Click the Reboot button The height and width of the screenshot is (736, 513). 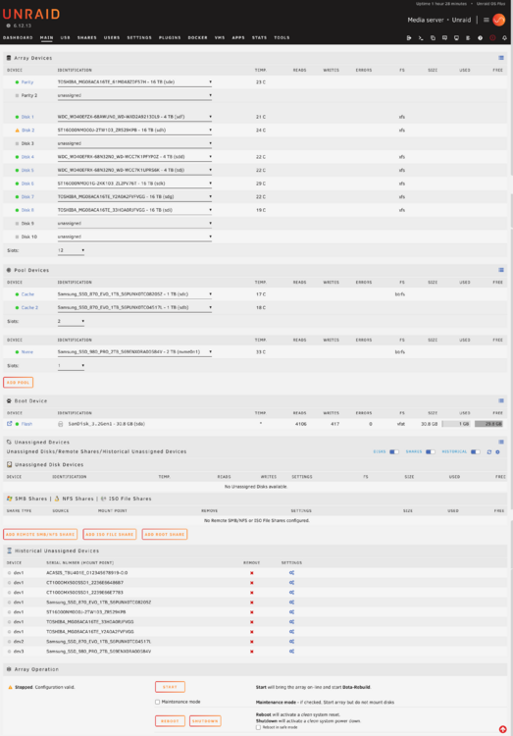pyautogui.click(x=170, y=721)
